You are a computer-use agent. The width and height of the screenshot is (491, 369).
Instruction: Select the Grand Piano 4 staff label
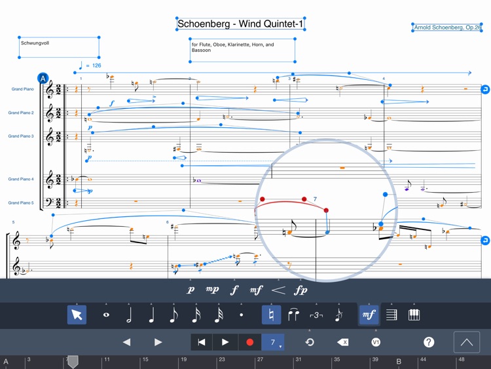tap(21, 179)
